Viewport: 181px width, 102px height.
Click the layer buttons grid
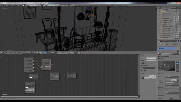(62, 53)
